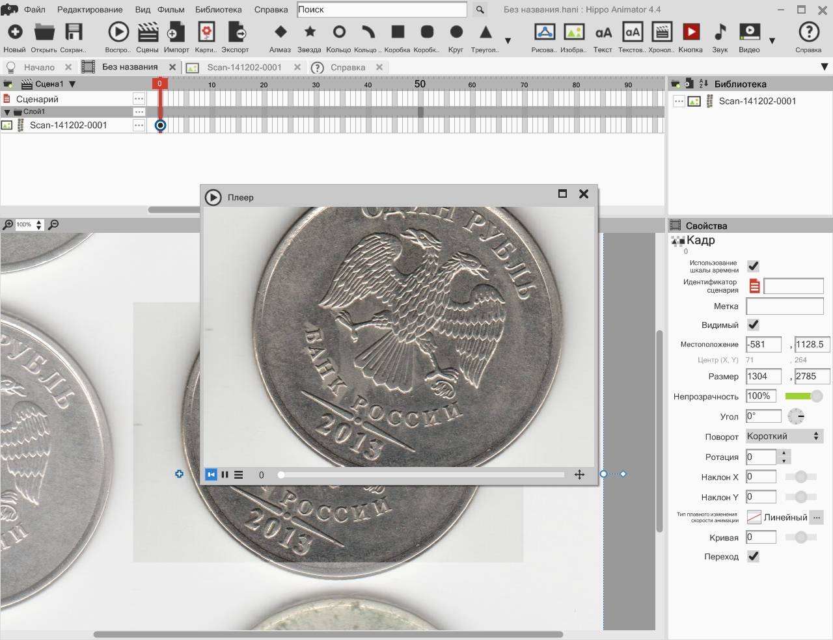
Task: Maximize the Плеер window
Action: [x=562, y=194]
